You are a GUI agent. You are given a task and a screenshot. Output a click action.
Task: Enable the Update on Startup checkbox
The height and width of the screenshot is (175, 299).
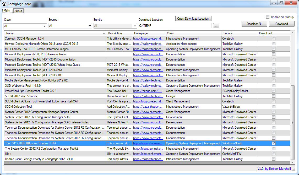point(268,17)
